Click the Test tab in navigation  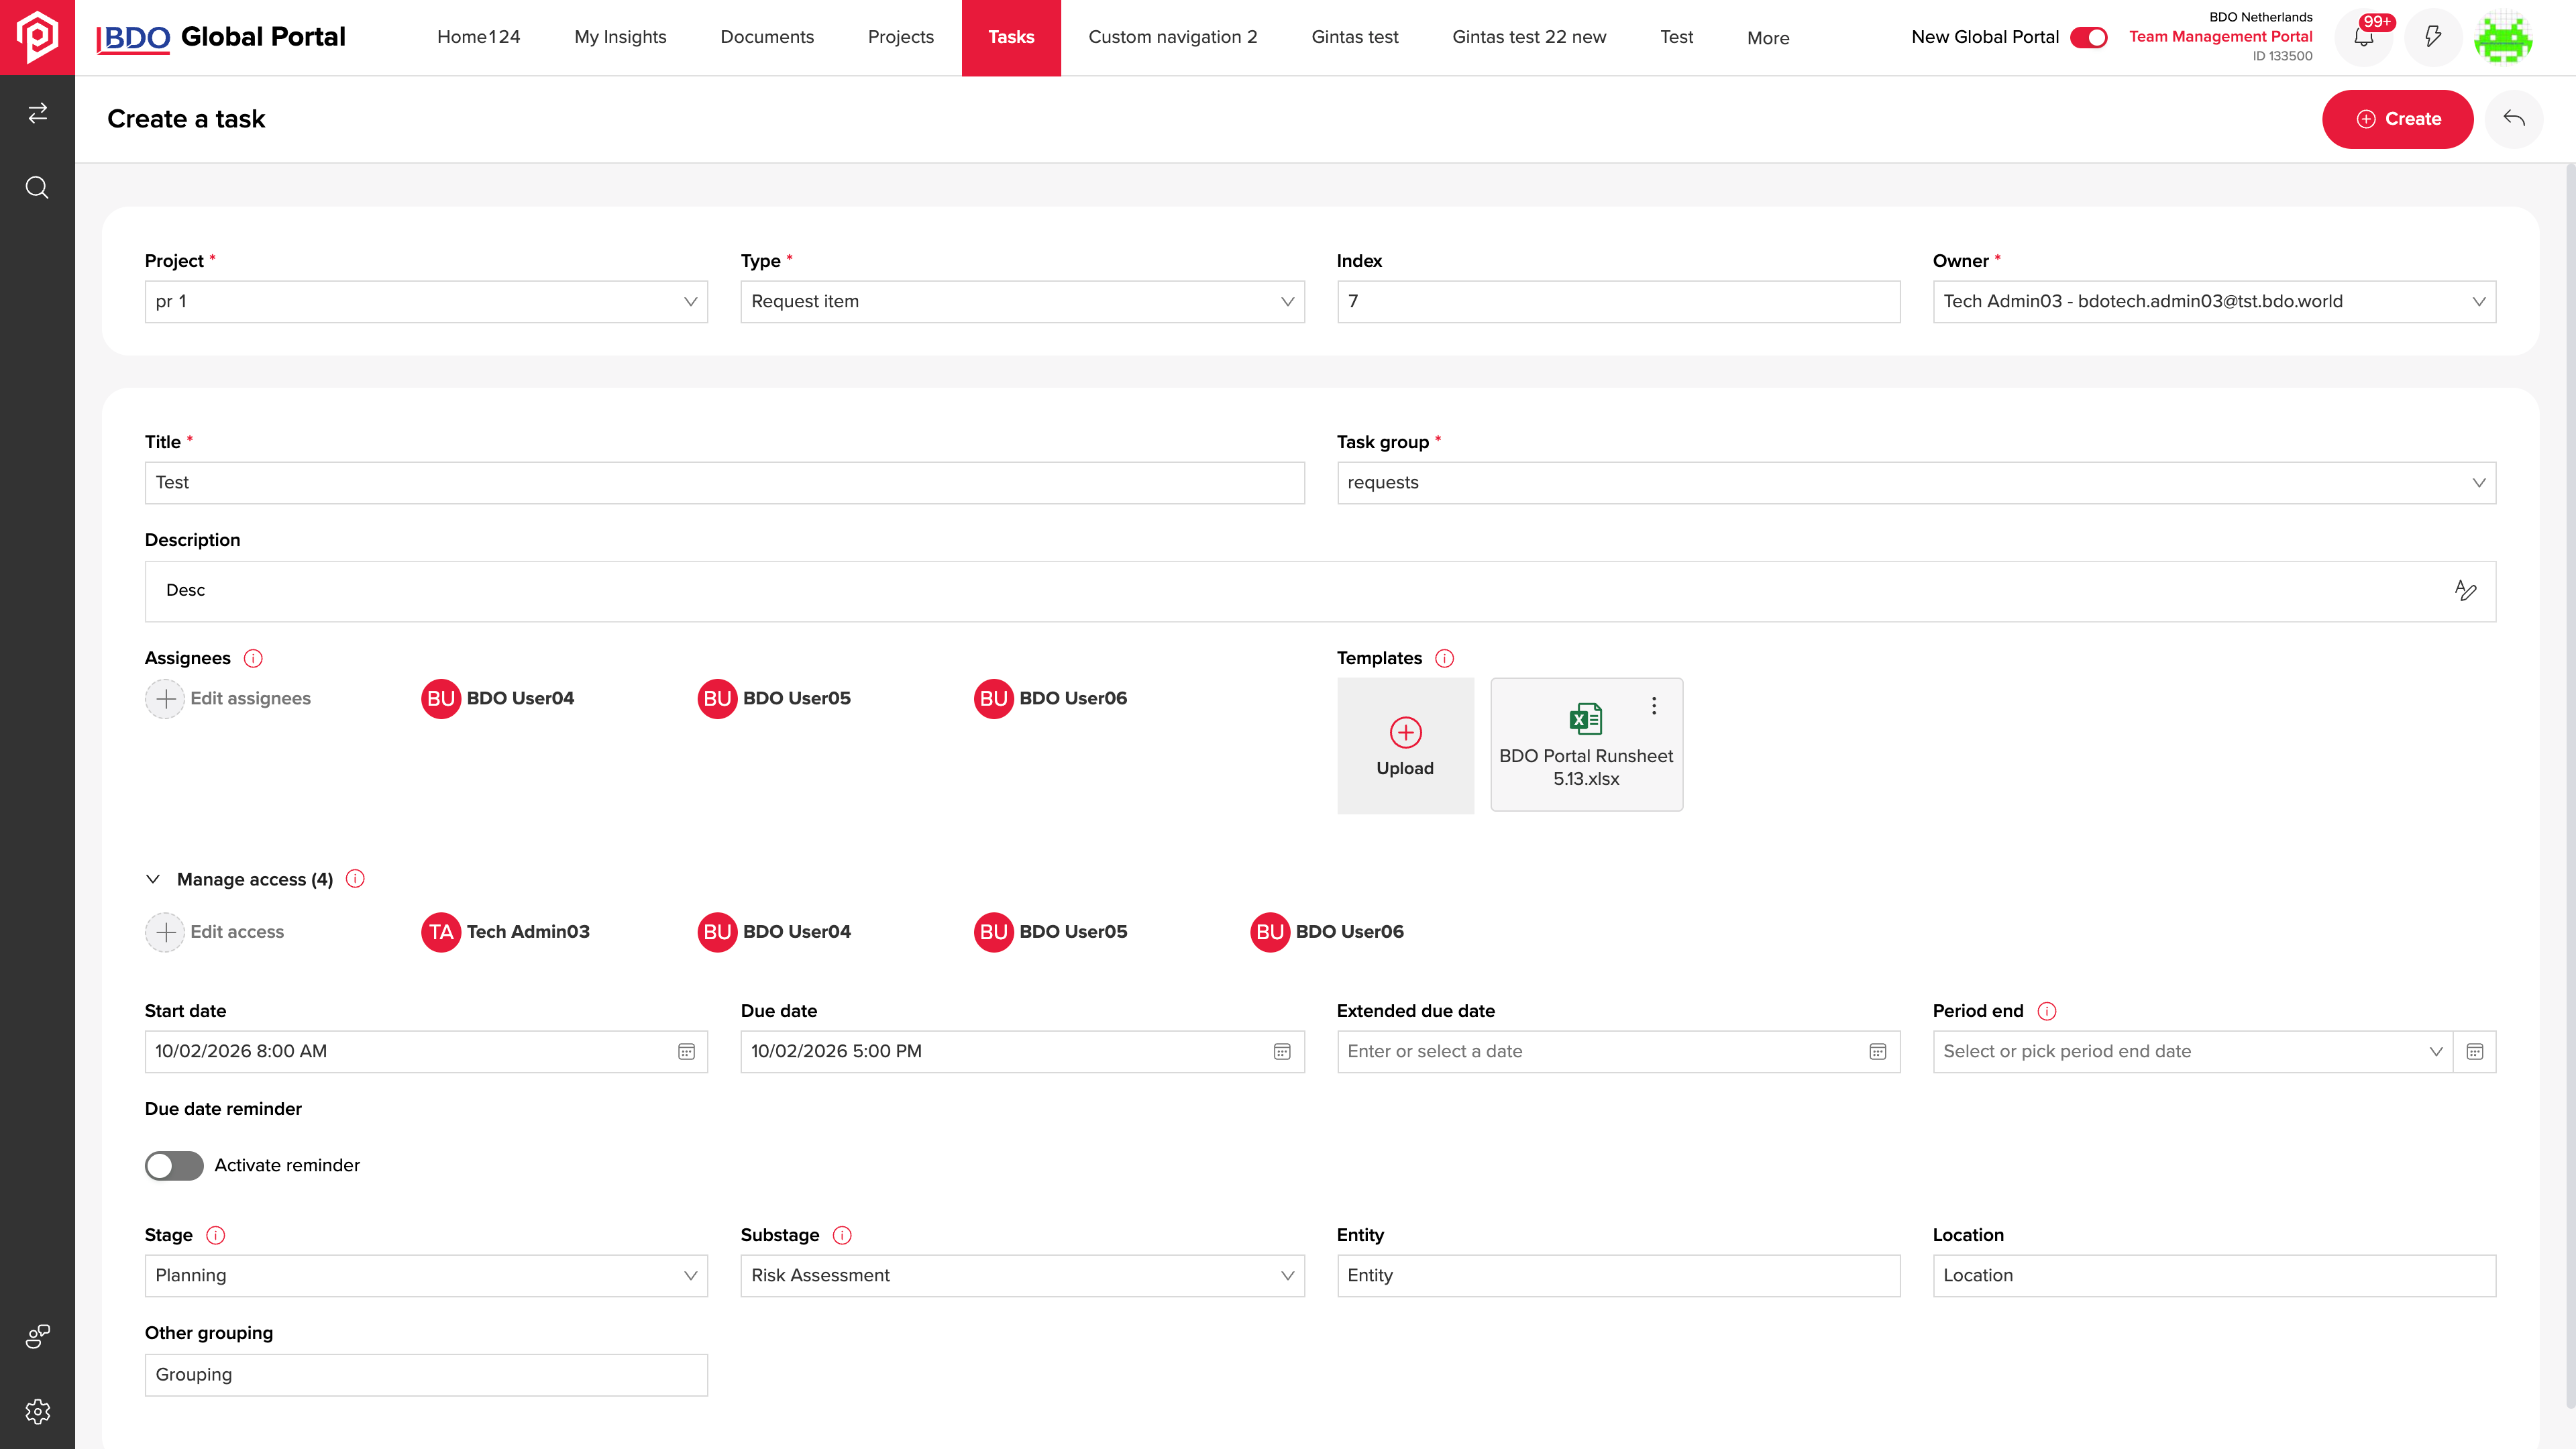[x=1676, y=37]
